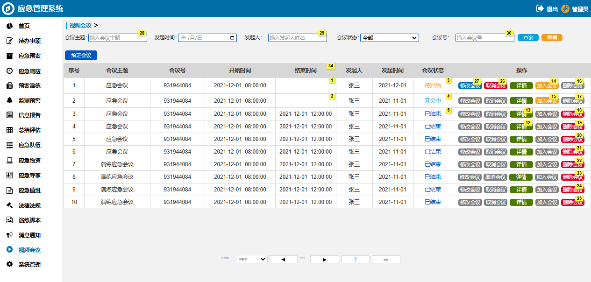
Task: Click the 管理员 avatar icon
Action: click(565, 8)
